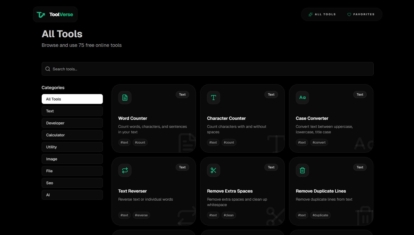This screenshot has height=235, width=414.
Task: Click the Case Converter Aa icon
Action: [x=302, y=98]
